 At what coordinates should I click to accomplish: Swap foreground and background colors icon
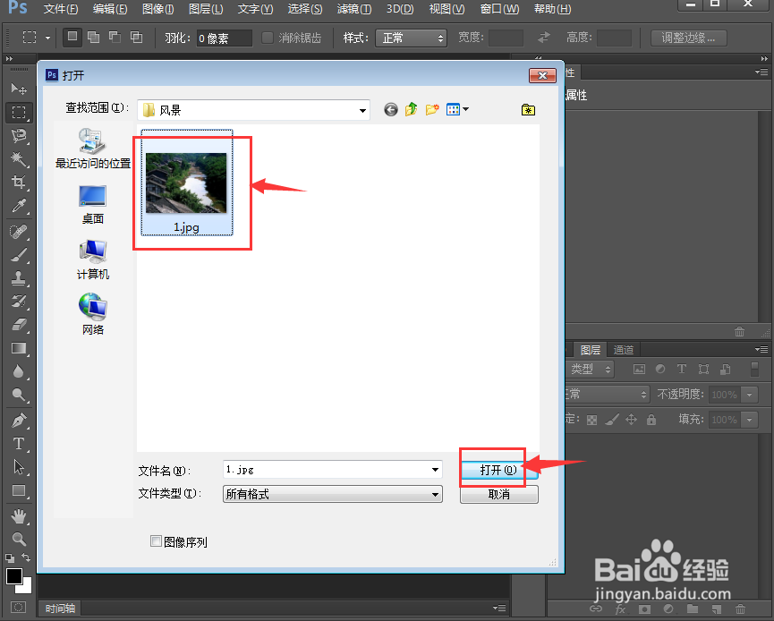click(26, 557)
